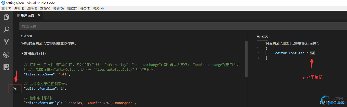The width and height of the screenshot is (347, 107).
Task: Click the pencil edit icon beside editor.fontSize
Action: coord(15,89)
